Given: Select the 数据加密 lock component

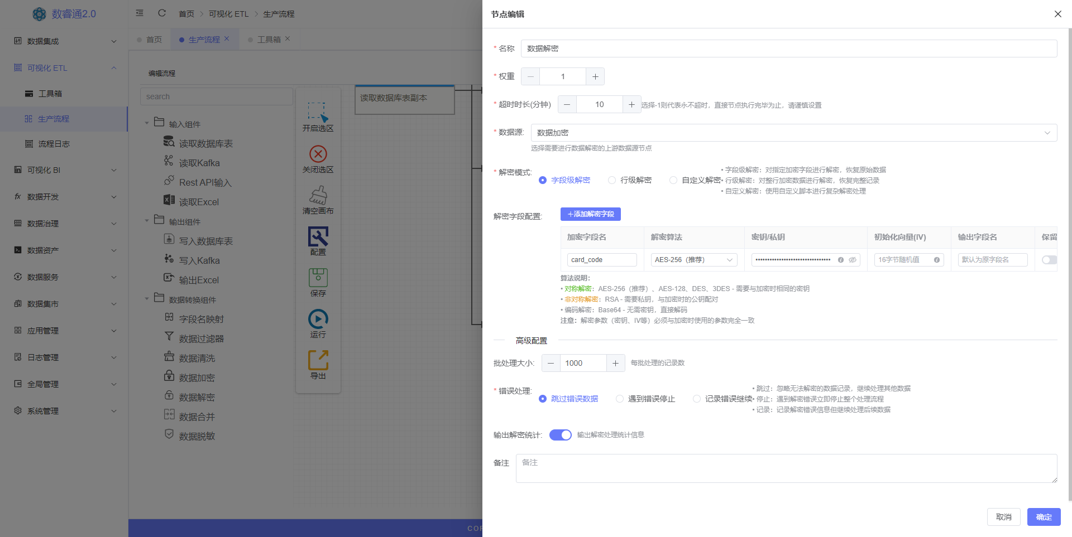Looking at the screenshot, I should coord(189,378).
